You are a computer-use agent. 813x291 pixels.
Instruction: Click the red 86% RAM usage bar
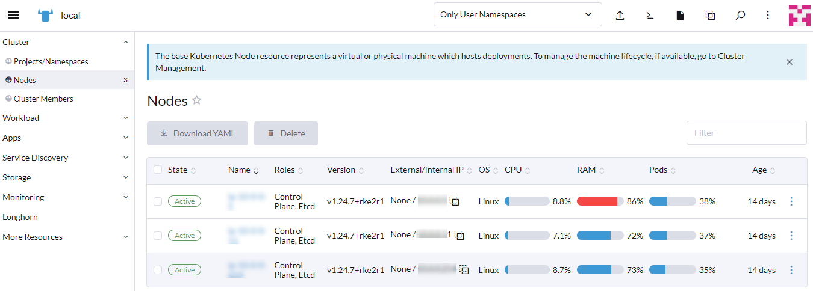(x=600, y=201)
